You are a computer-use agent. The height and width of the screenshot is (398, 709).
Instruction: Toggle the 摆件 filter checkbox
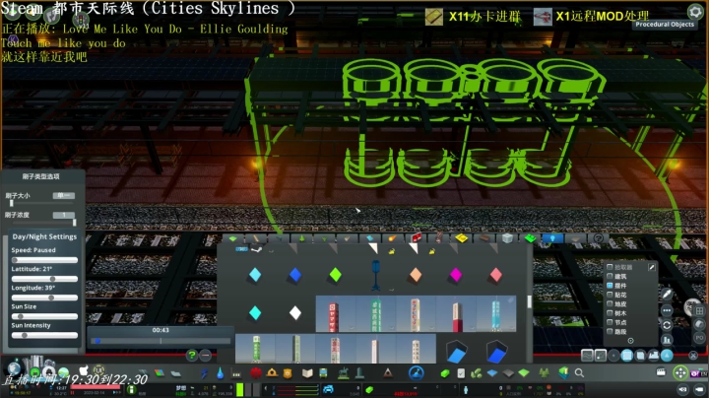(610, 286)
